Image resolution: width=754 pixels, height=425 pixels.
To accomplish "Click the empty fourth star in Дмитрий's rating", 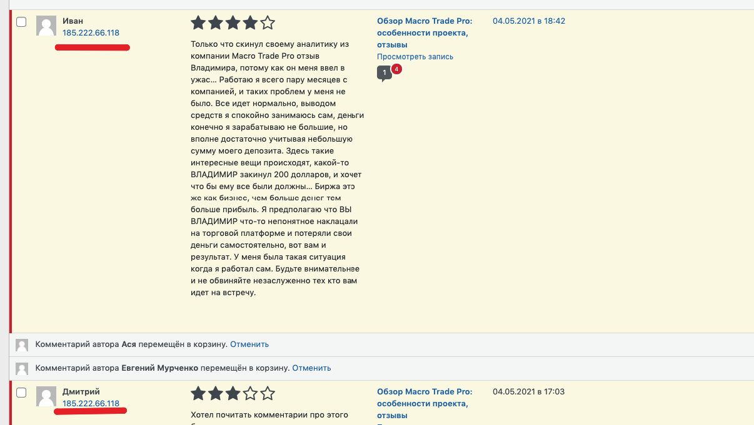I will point(250,393).
